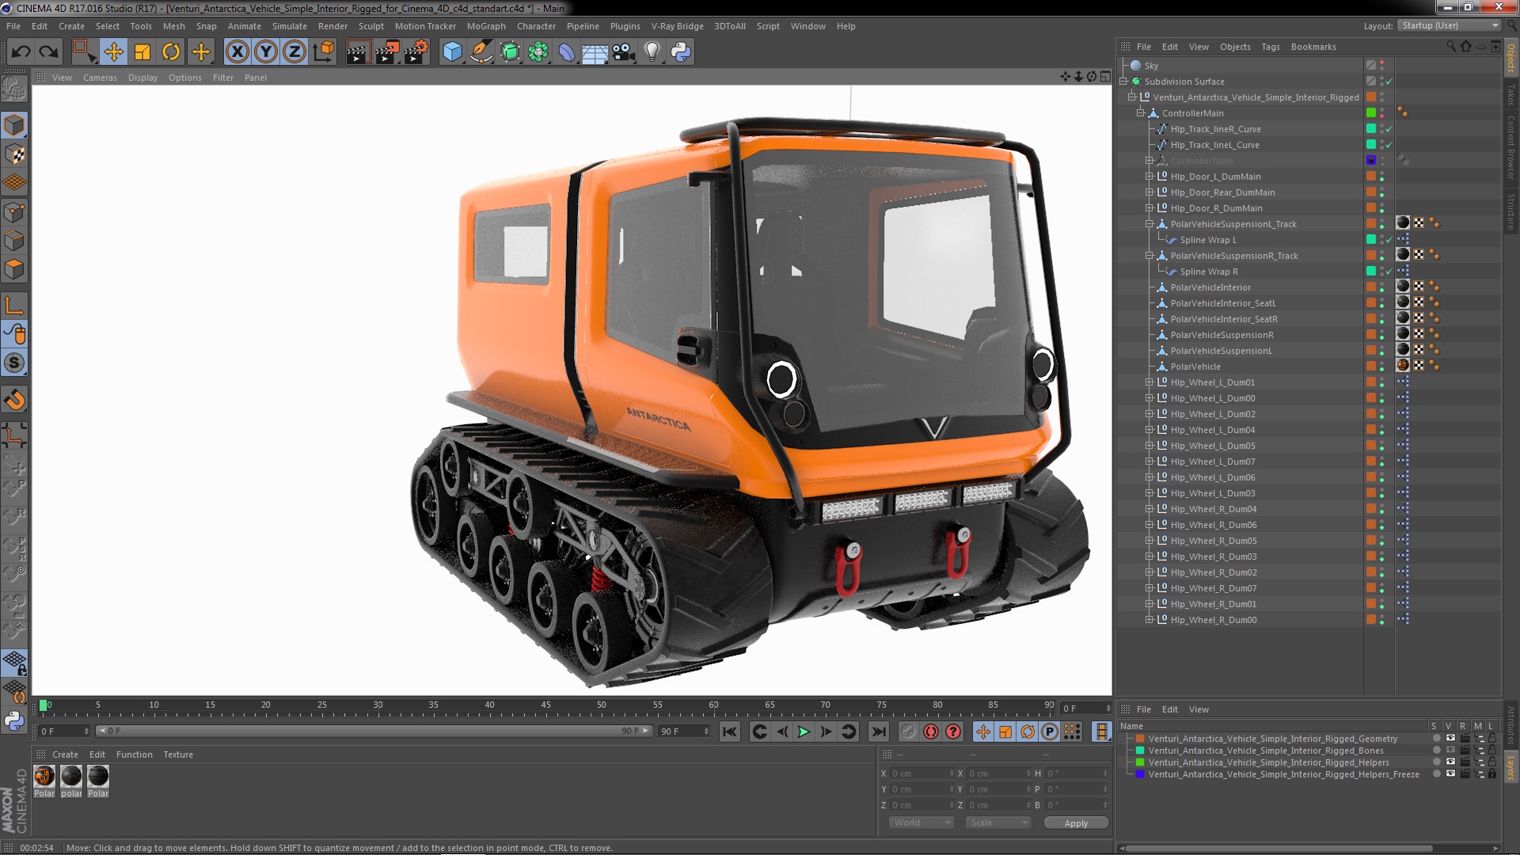Render the active view
Screen dimensions: 1520x855
tap(358, 52)
